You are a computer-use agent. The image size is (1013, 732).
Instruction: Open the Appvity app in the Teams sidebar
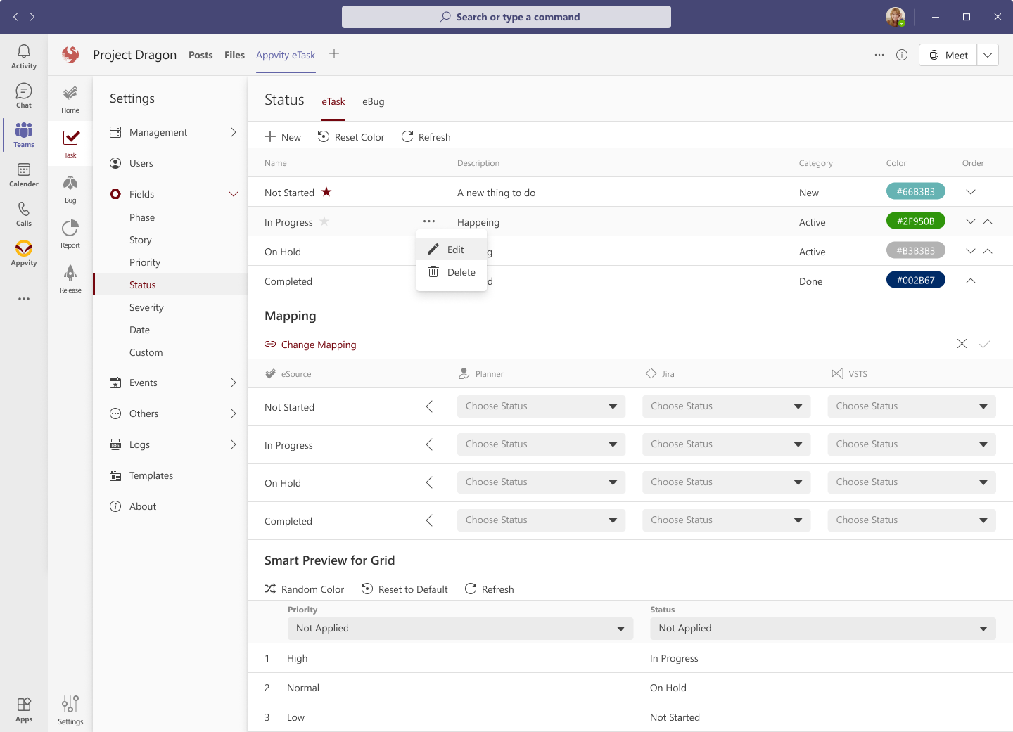coord(23,255)
